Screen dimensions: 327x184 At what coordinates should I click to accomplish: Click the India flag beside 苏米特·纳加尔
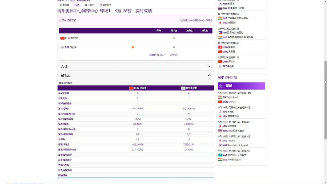coord(220,160)
